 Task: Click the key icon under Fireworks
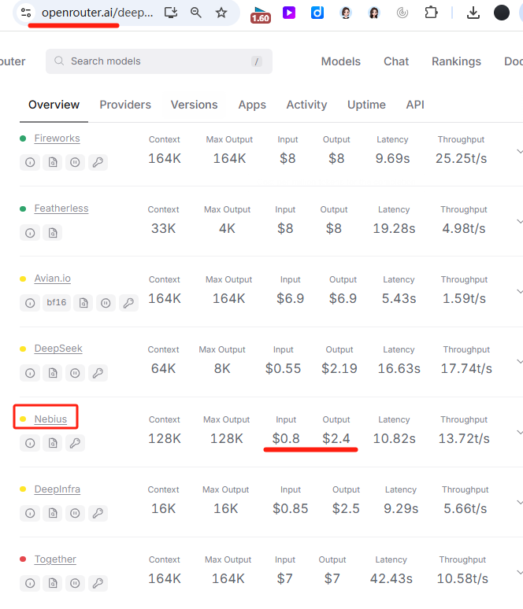98,162
